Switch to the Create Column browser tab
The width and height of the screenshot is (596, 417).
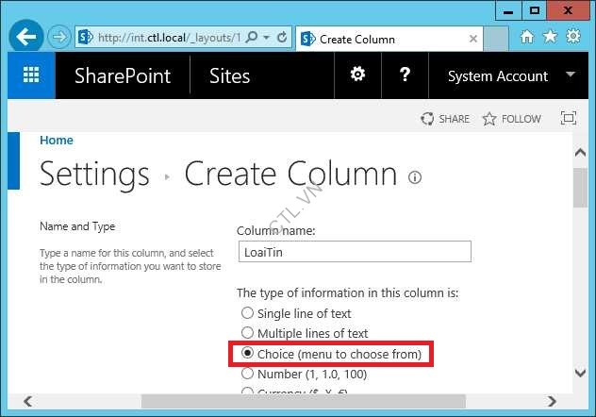pyautogui.click(x=356, y=39)
